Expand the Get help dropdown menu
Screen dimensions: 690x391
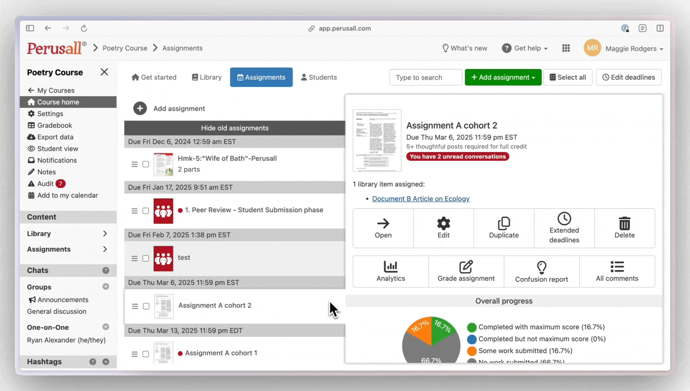pos(525,48)
